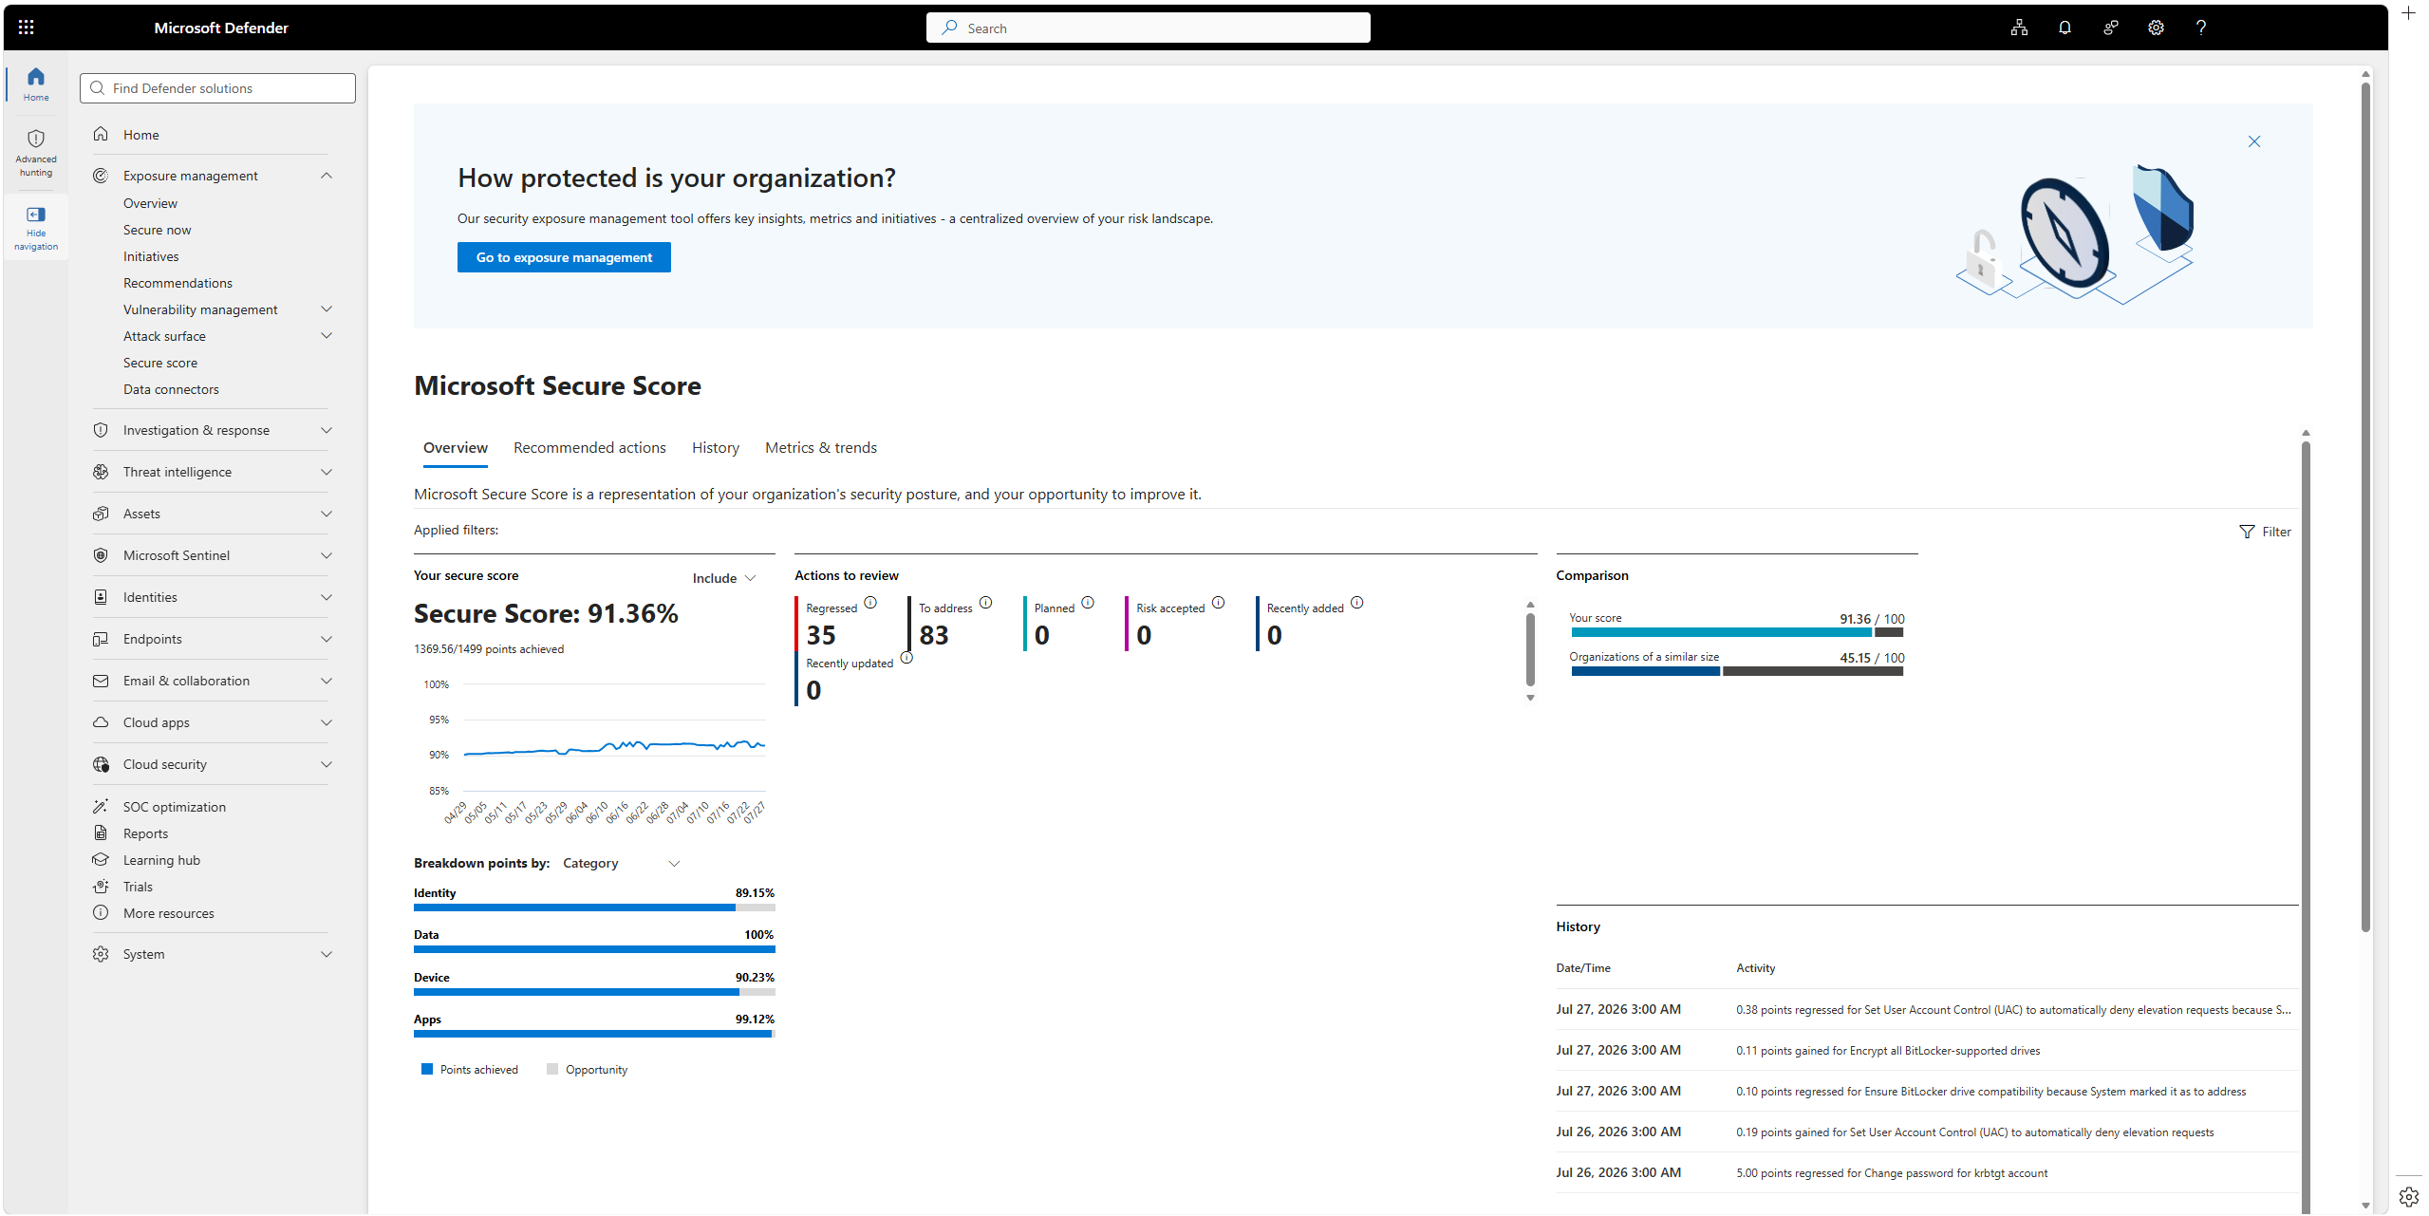2429x1216 pixels.
Task: Click the Trials icon in sidebar
Action: (101, 886)
